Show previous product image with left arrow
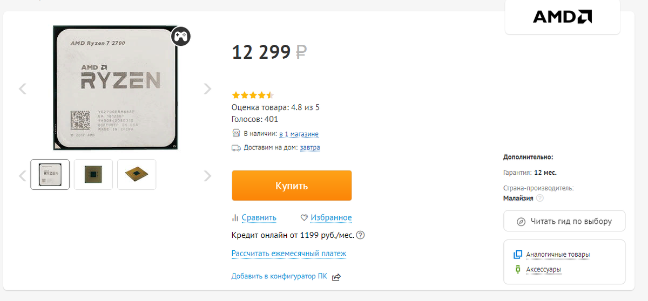This screenshot has width=648, height=301. [23, 89]
